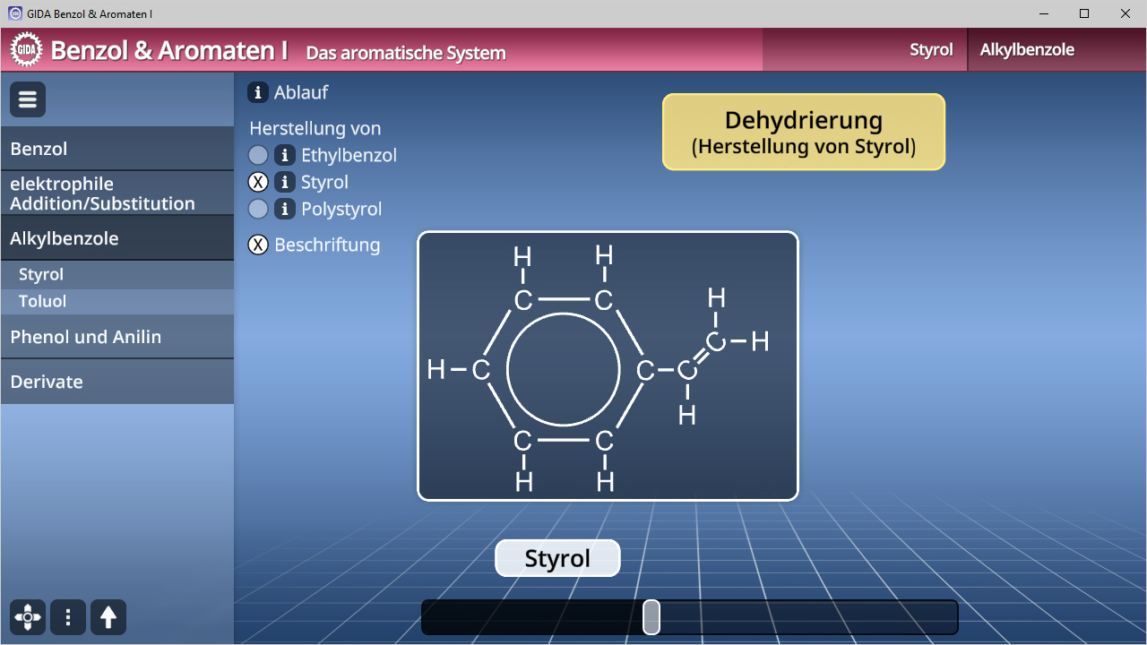
Task: Click the four-arrow navigation icon
Action: 28,617
